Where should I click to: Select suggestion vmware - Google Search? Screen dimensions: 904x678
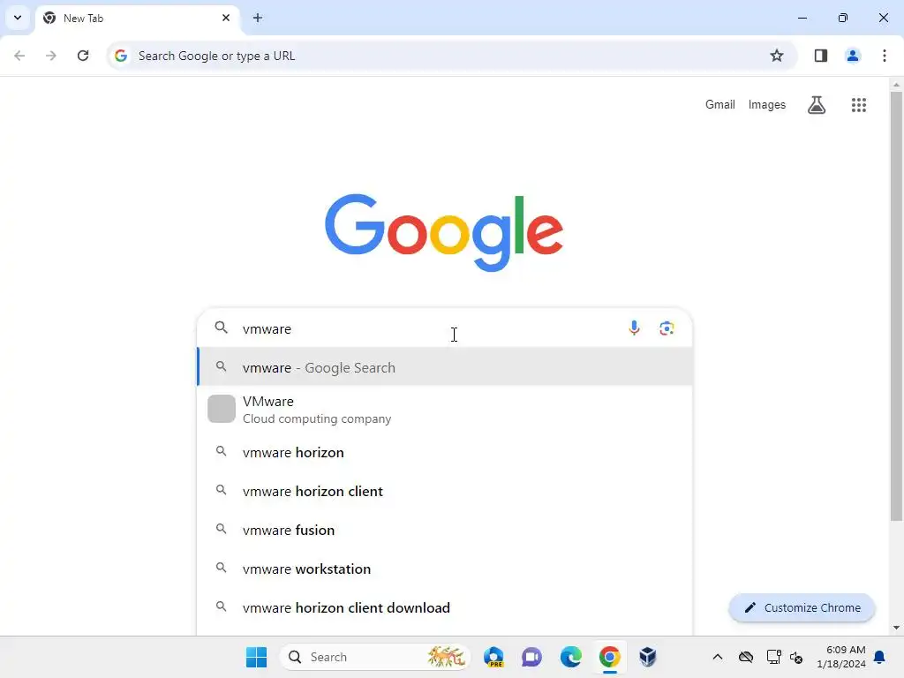(445, 367)
